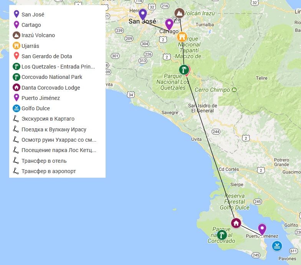This screenshot has height=265, width=301.
Task: Click route icon beside Экскурсия в Картаго
Action: (16, 119)
